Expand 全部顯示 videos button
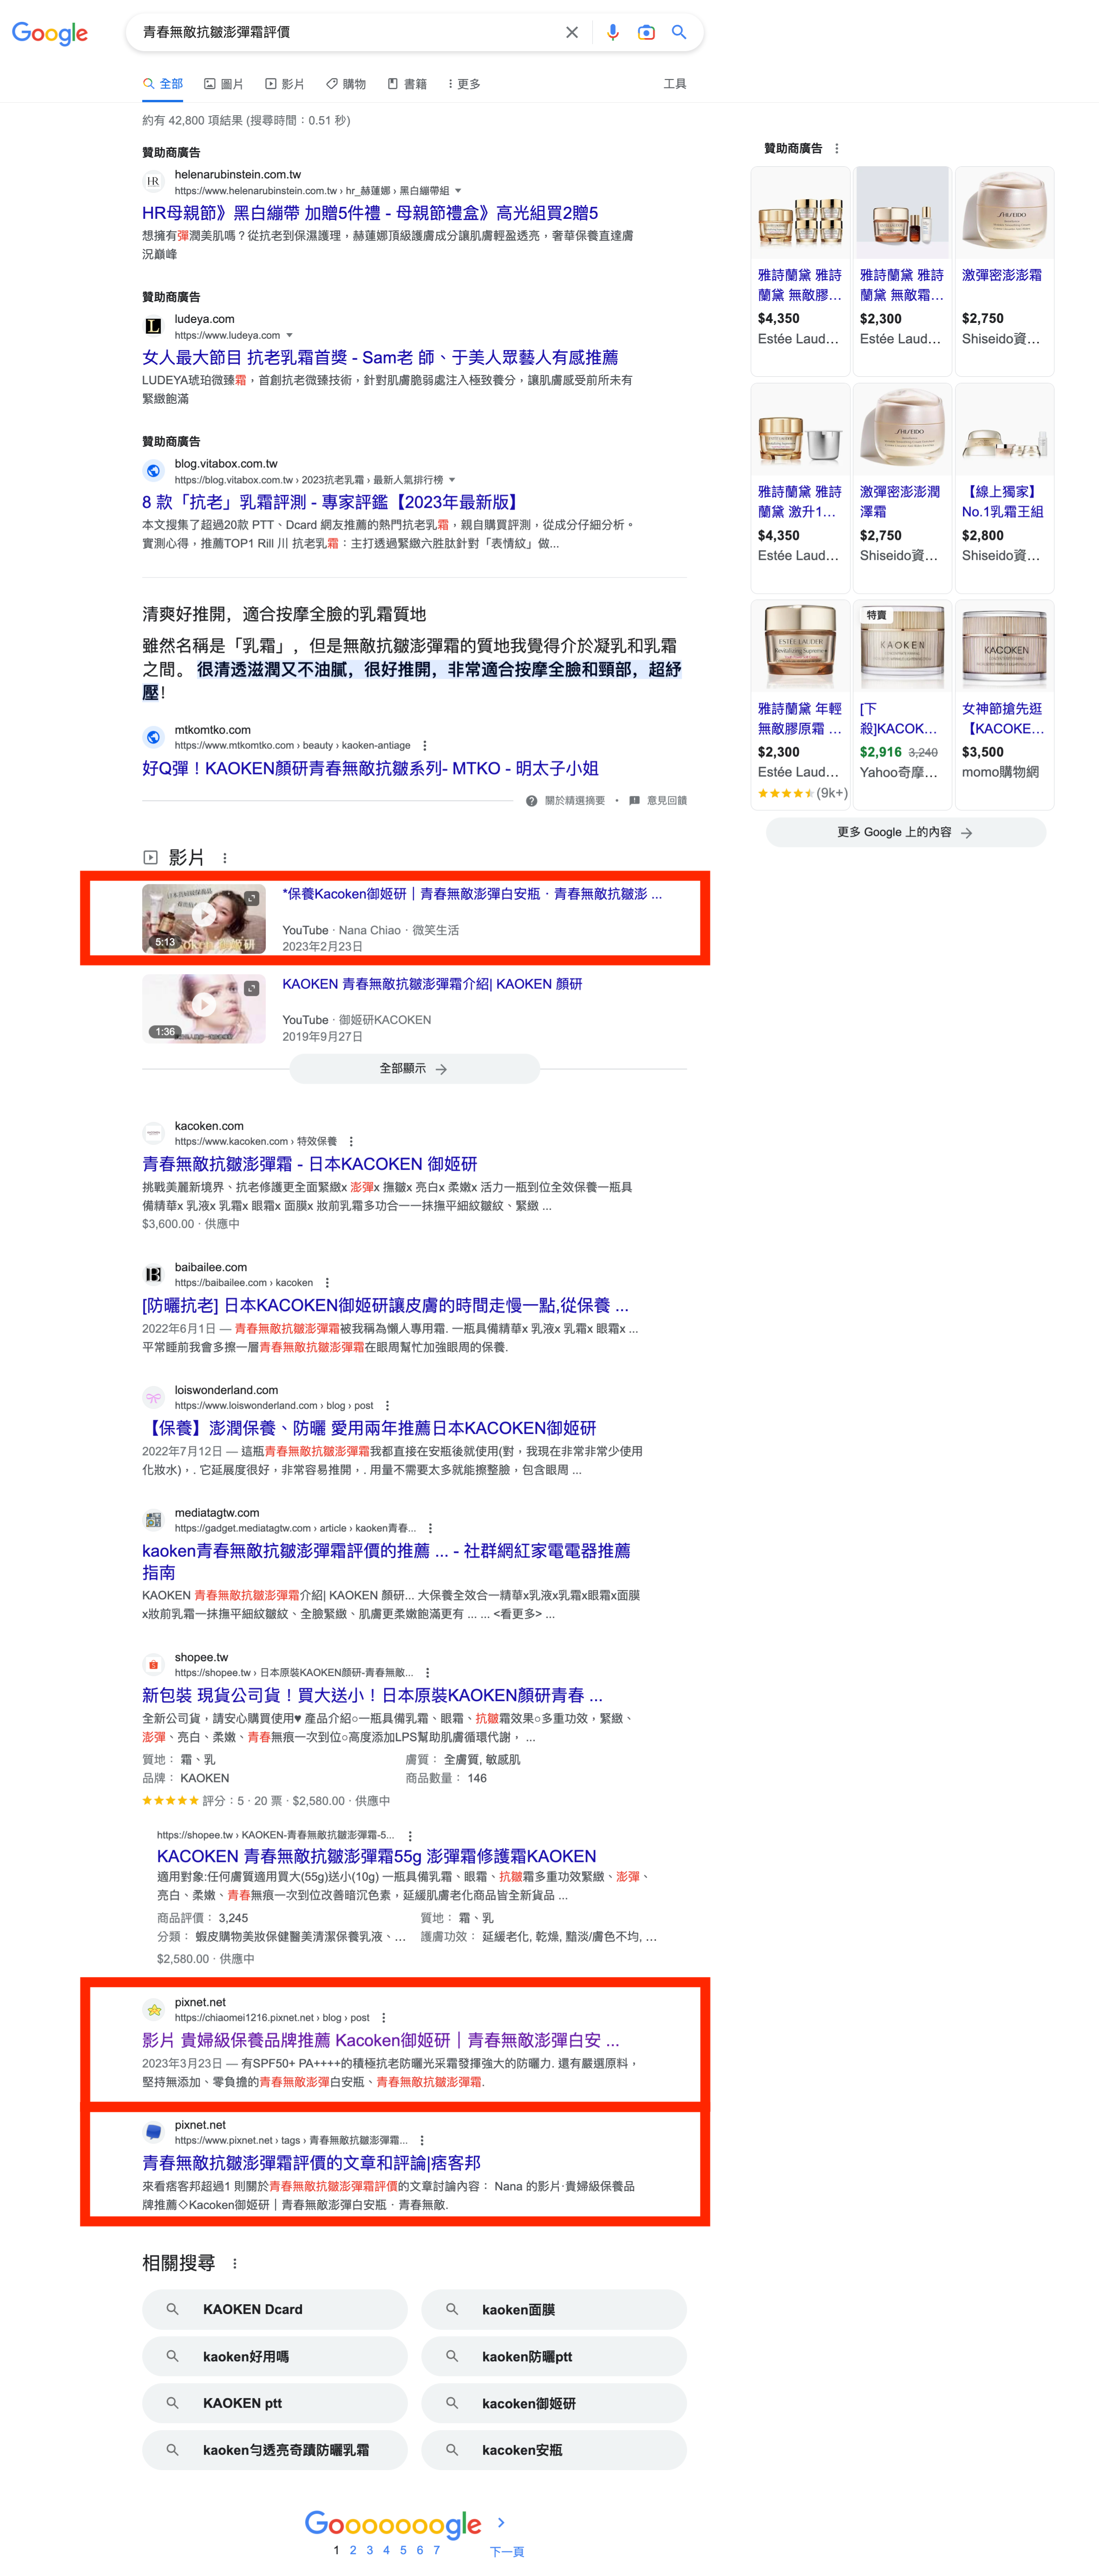This screenshot has height=2576, width=1099. point(414,1068)
